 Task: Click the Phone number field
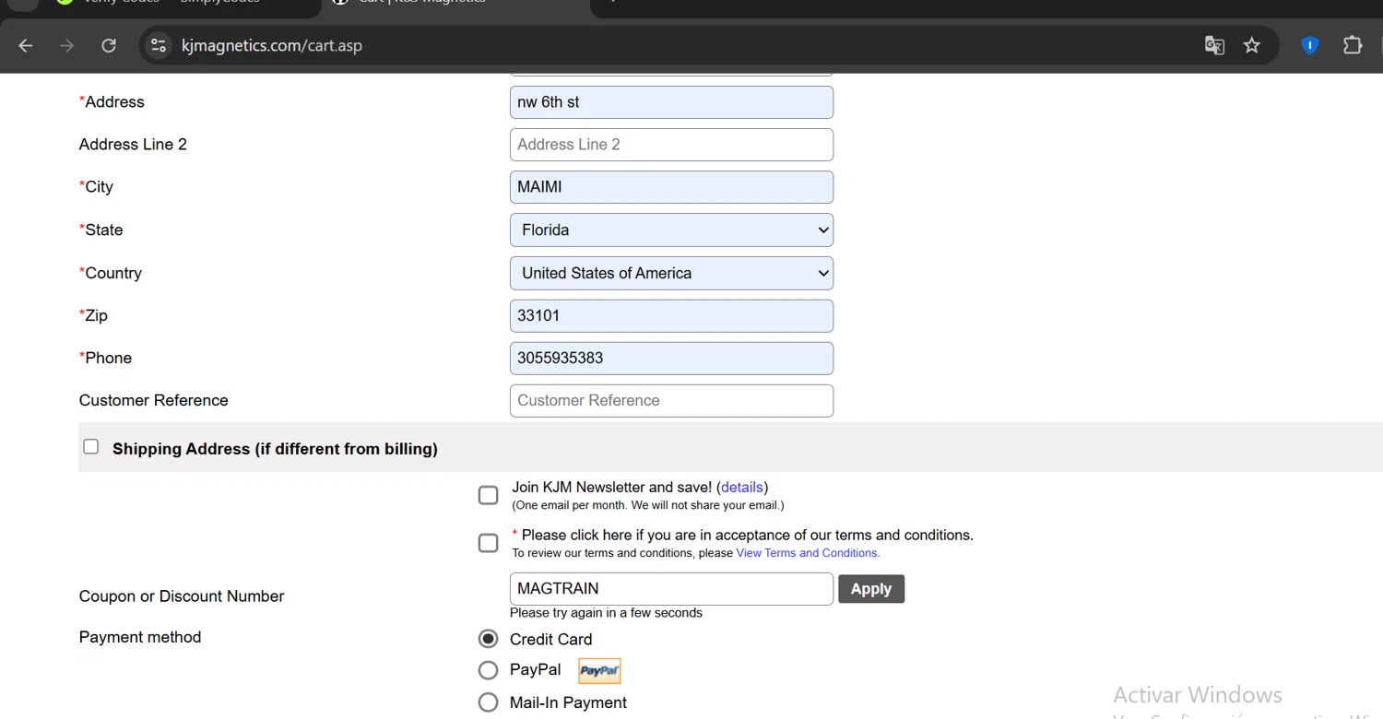pos(671,358)
